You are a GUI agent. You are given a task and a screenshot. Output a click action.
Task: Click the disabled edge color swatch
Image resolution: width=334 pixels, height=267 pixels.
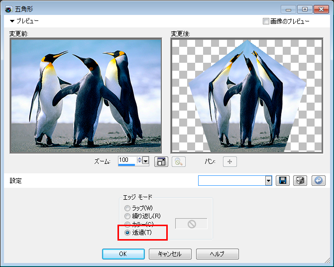pos(191,224)
